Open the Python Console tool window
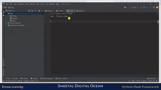 coord(61,78)
